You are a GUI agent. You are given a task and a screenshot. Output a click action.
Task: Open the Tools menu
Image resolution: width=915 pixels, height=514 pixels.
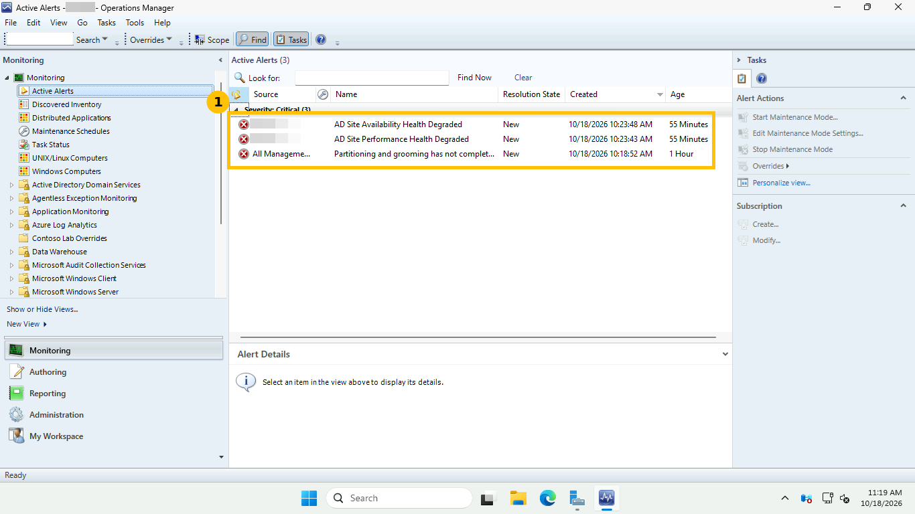135,23
